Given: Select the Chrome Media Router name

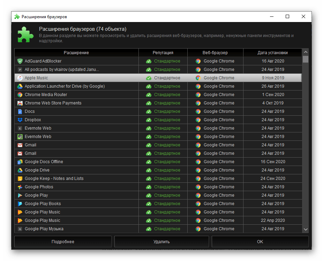Looking at the screenshot, I should coord(46,95).
